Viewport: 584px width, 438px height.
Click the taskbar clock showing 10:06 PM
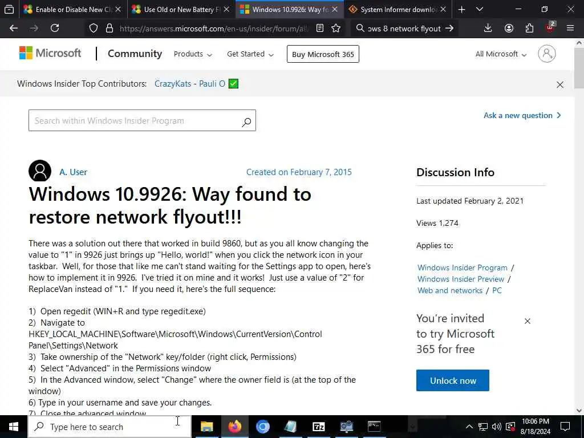point(536,427)
